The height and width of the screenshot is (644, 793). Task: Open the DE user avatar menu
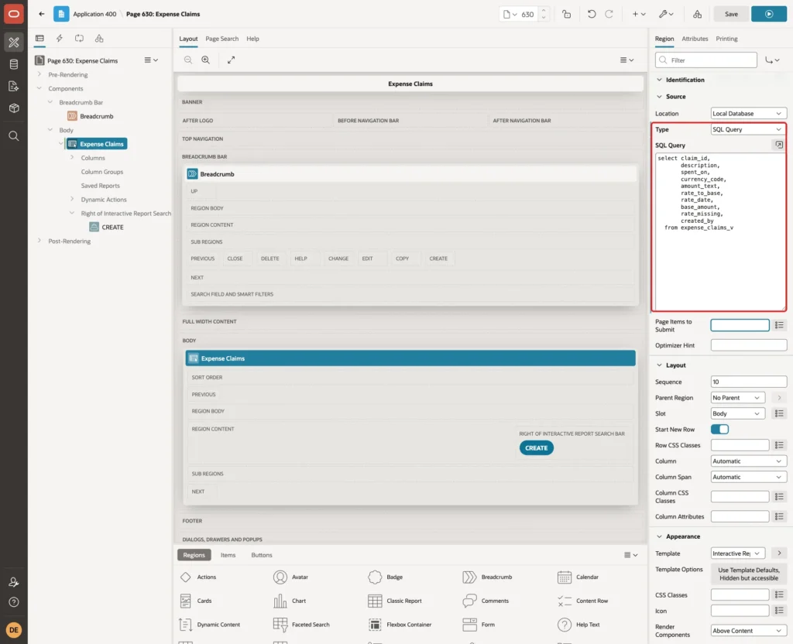[14, 630]
